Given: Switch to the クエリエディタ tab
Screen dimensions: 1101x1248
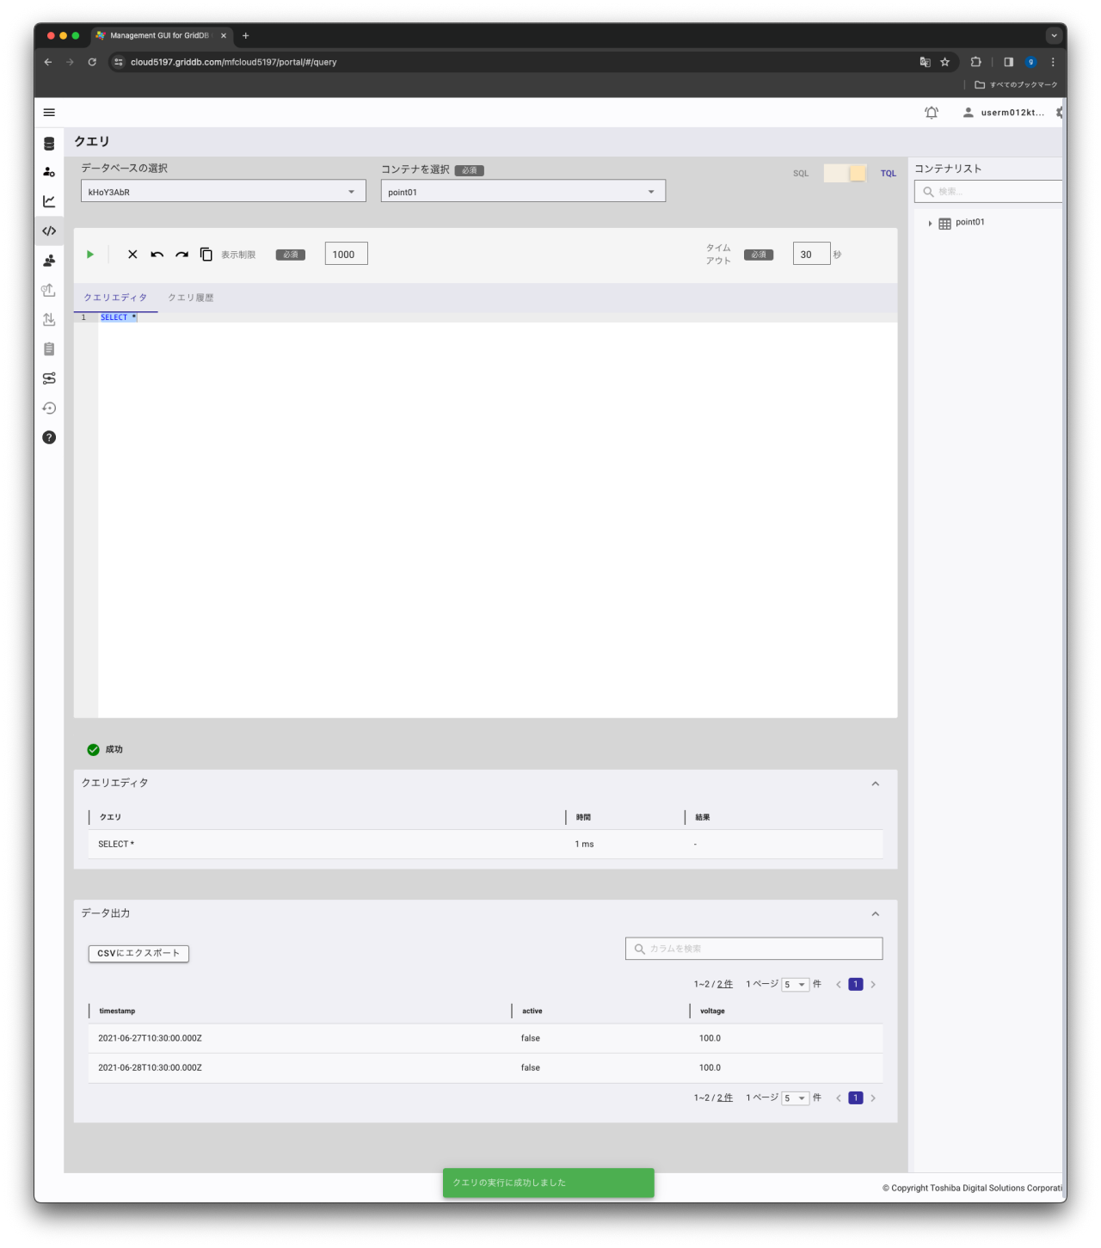Looking at the screenshot, I should (x=115, y=298).
